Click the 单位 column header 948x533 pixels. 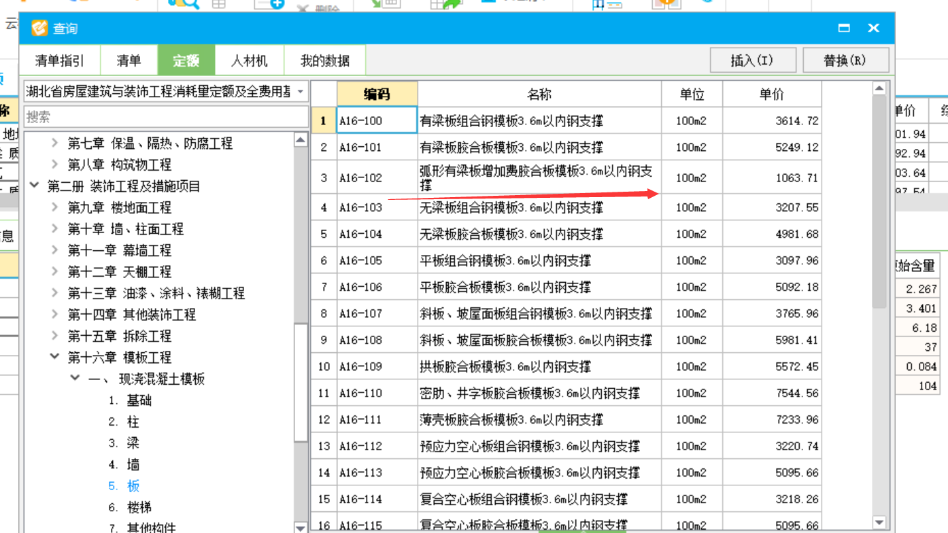click(x=692, y=94)
